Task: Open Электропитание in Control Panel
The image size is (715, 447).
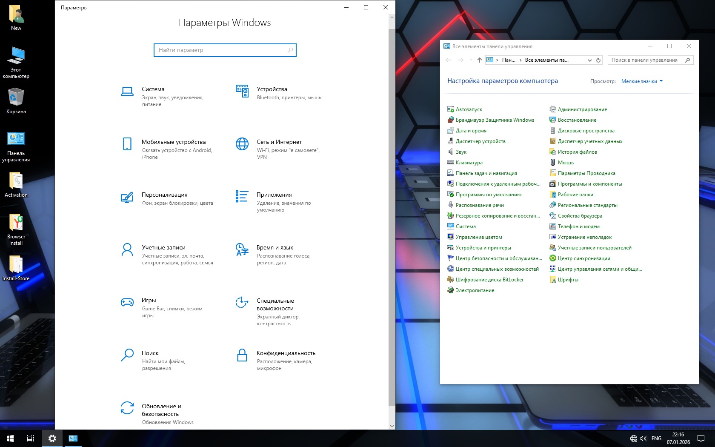Action: [475, 290]
